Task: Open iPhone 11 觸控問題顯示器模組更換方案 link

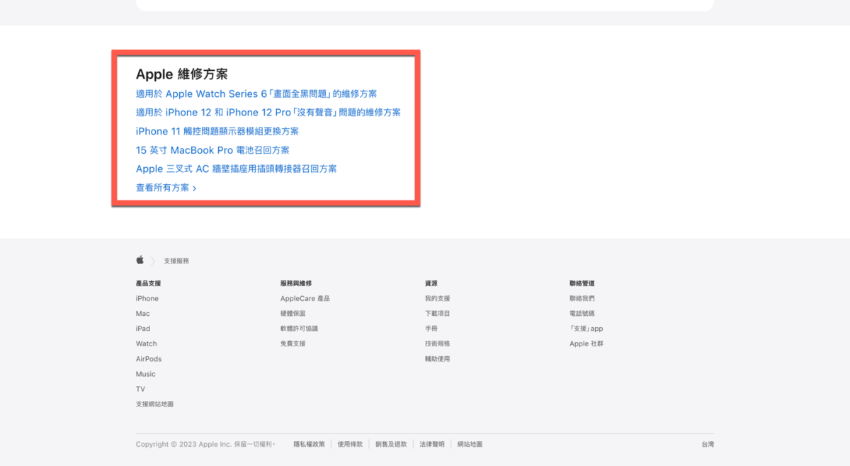Action: click(217, 131)
